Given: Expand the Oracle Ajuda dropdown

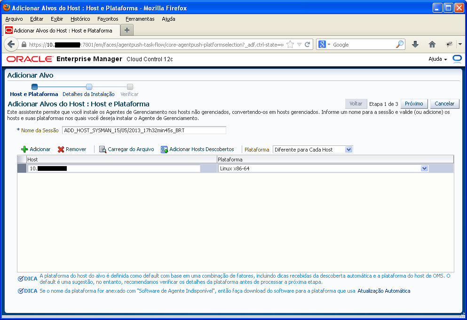Looking at the screenshot, I should 438,59.
